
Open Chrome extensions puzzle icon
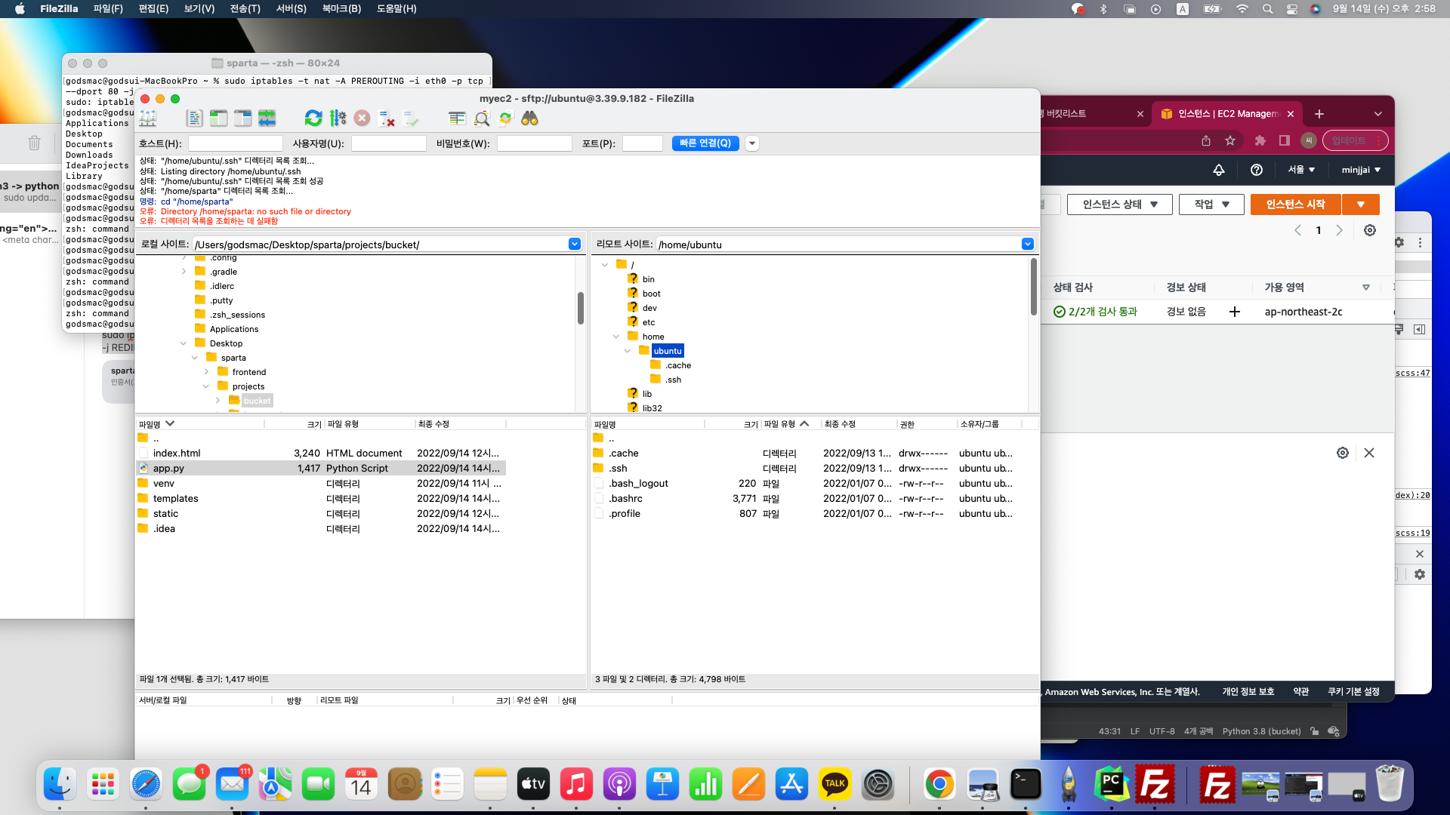(1260, 140)
